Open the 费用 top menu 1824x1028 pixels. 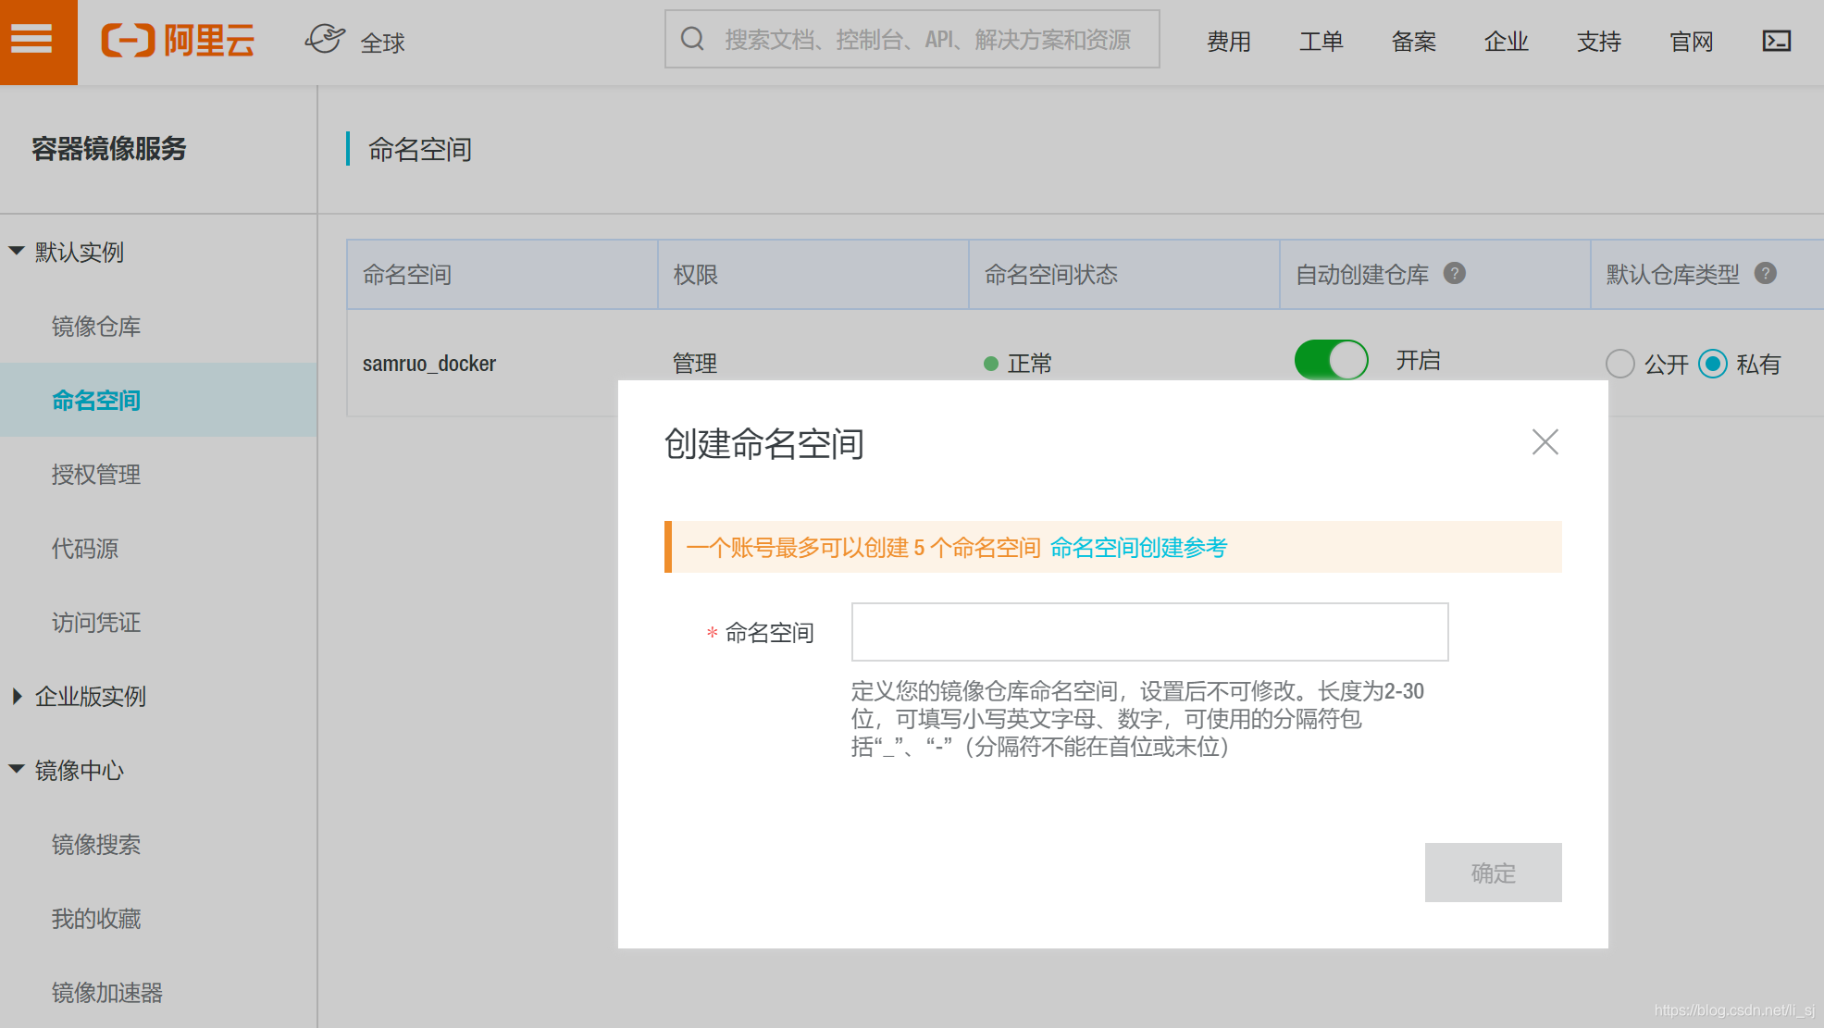tap(1228, 42)
